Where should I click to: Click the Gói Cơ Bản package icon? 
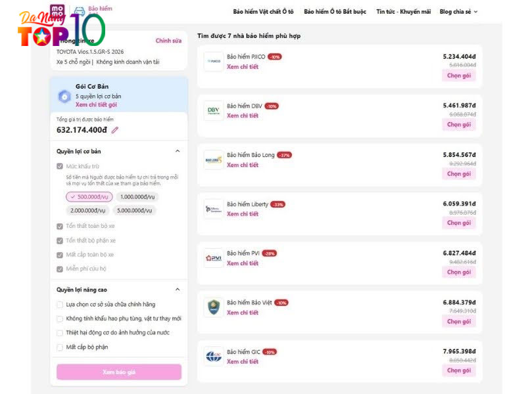(64, 97)
